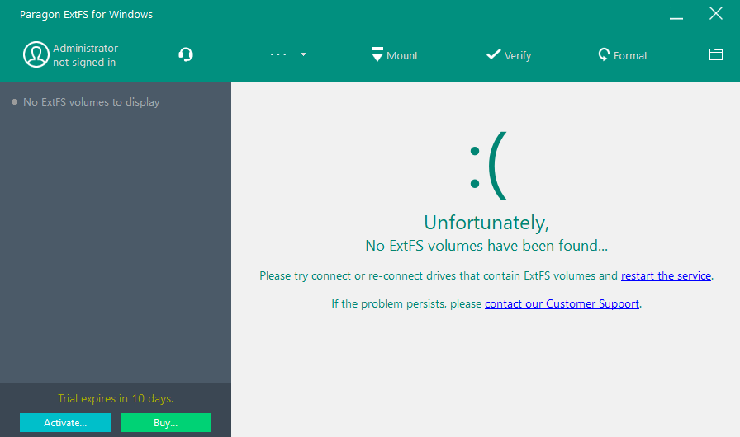Click the 'restart the service' link
This screenshot has width=740, height=437.
pos(666,275)
